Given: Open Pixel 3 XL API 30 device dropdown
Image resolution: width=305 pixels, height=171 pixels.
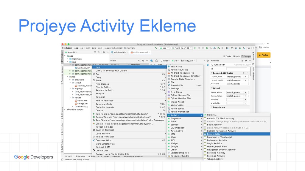Looking at the screenshot, I should pyautogui.click(x=182, y=48).
